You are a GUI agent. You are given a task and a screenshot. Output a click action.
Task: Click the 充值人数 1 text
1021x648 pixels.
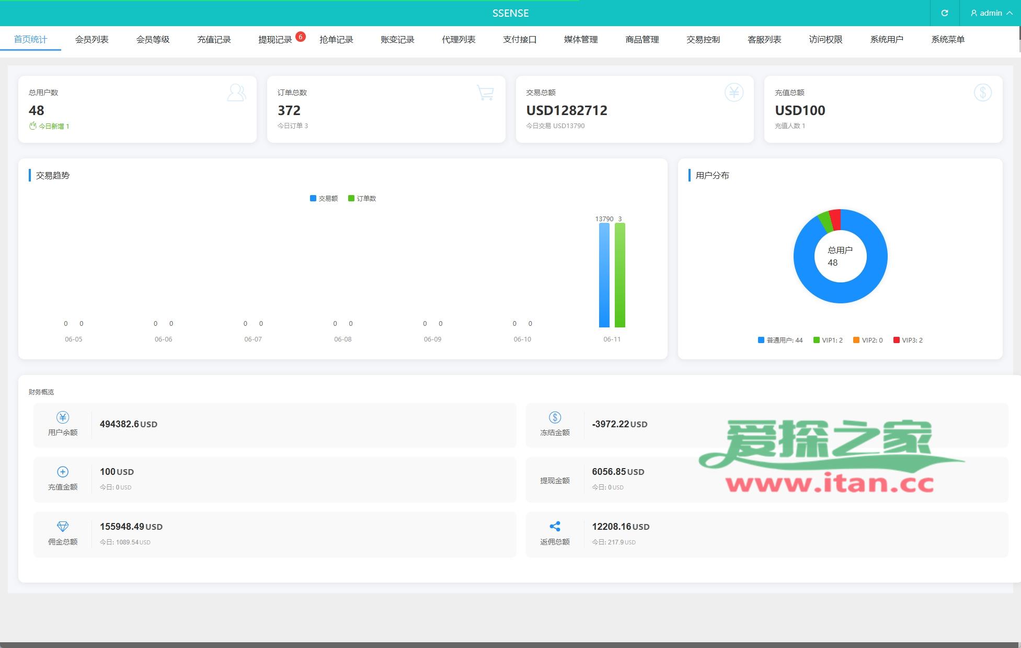pos(790,126)
